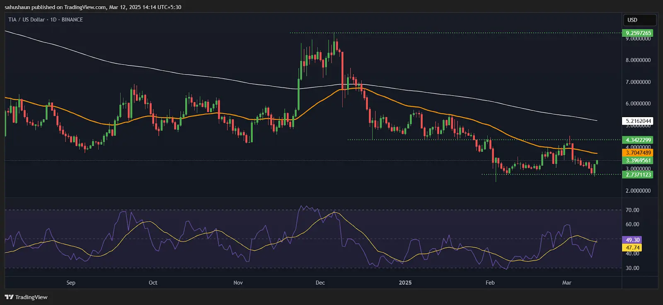Click the green 4.3422299 resistance price label
This screenshot has width=663, height=305.
click(x=638, y=140)
